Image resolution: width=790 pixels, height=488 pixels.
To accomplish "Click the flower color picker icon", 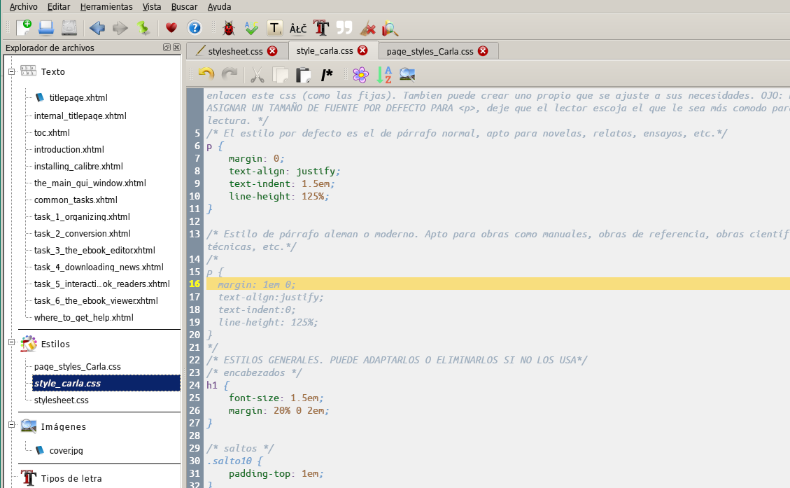I will pyautogui.click(x=360, y=74).
